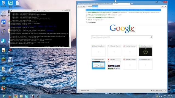This screenshot has width=175, height=98.
Task: Click the extension icon beside Chrome menu
Action: (x=163, y=7)
